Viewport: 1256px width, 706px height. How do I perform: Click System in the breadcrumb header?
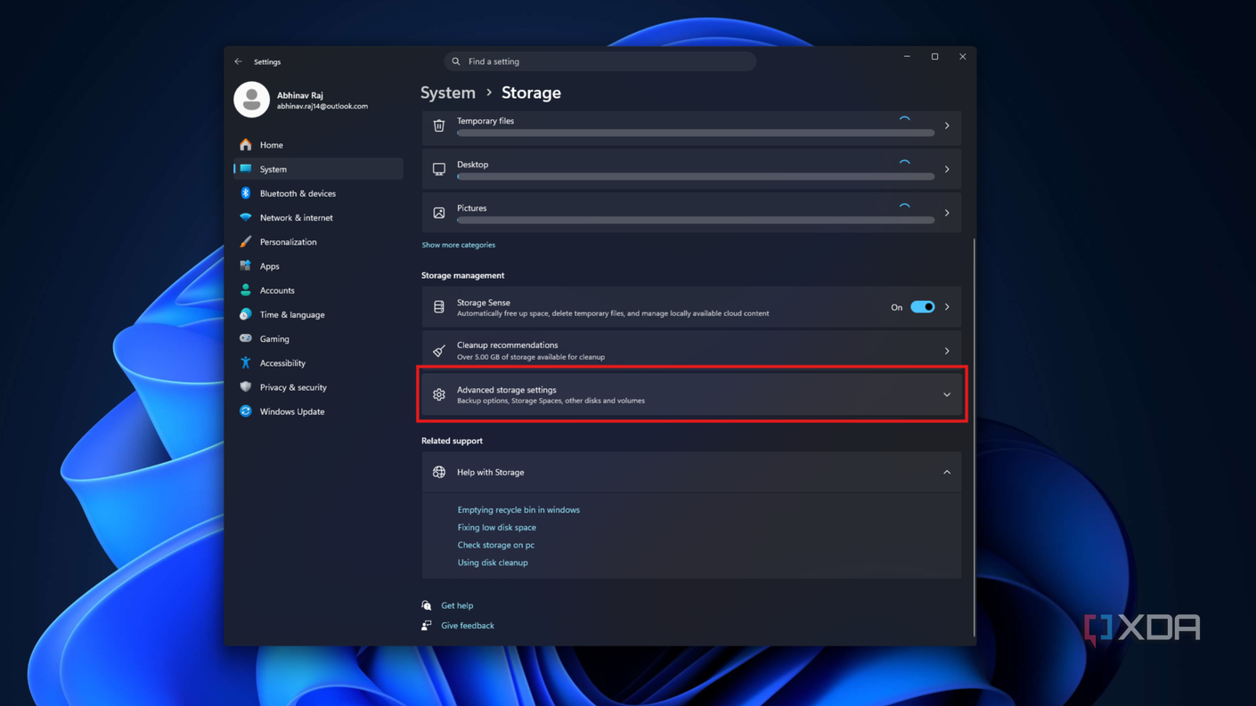click(x=448, y=93)
